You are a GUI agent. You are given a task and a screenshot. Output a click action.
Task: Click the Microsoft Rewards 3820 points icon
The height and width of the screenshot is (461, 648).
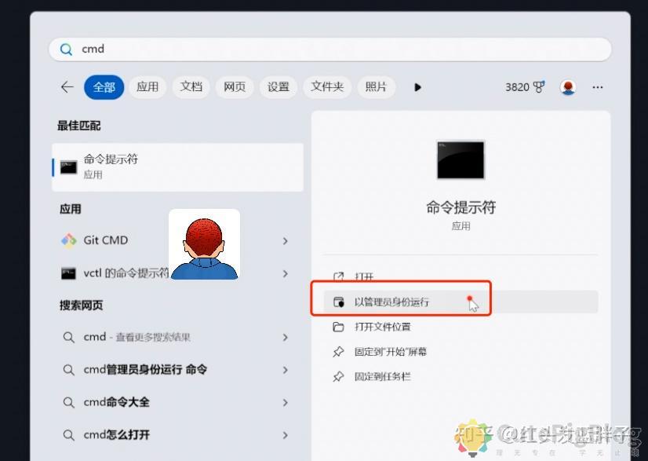tap(522, 87)
